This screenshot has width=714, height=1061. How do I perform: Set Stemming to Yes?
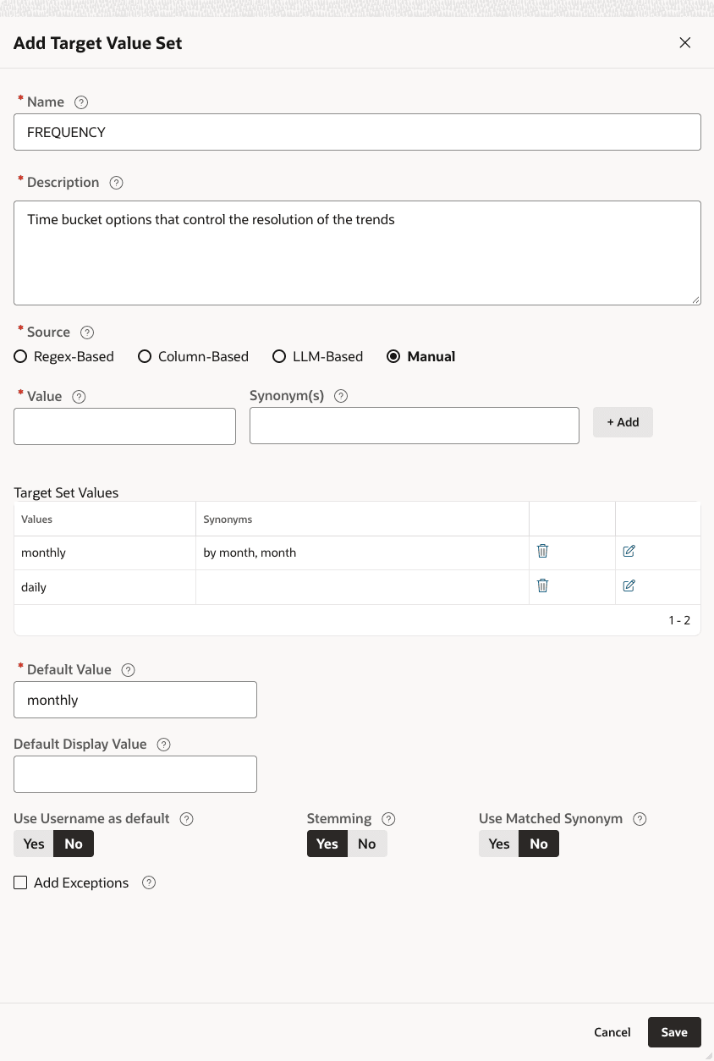[327, 844]
